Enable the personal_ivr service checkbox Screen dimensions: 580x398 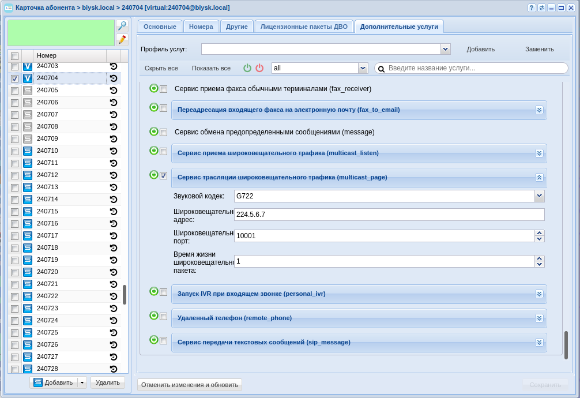pos(164,292)
